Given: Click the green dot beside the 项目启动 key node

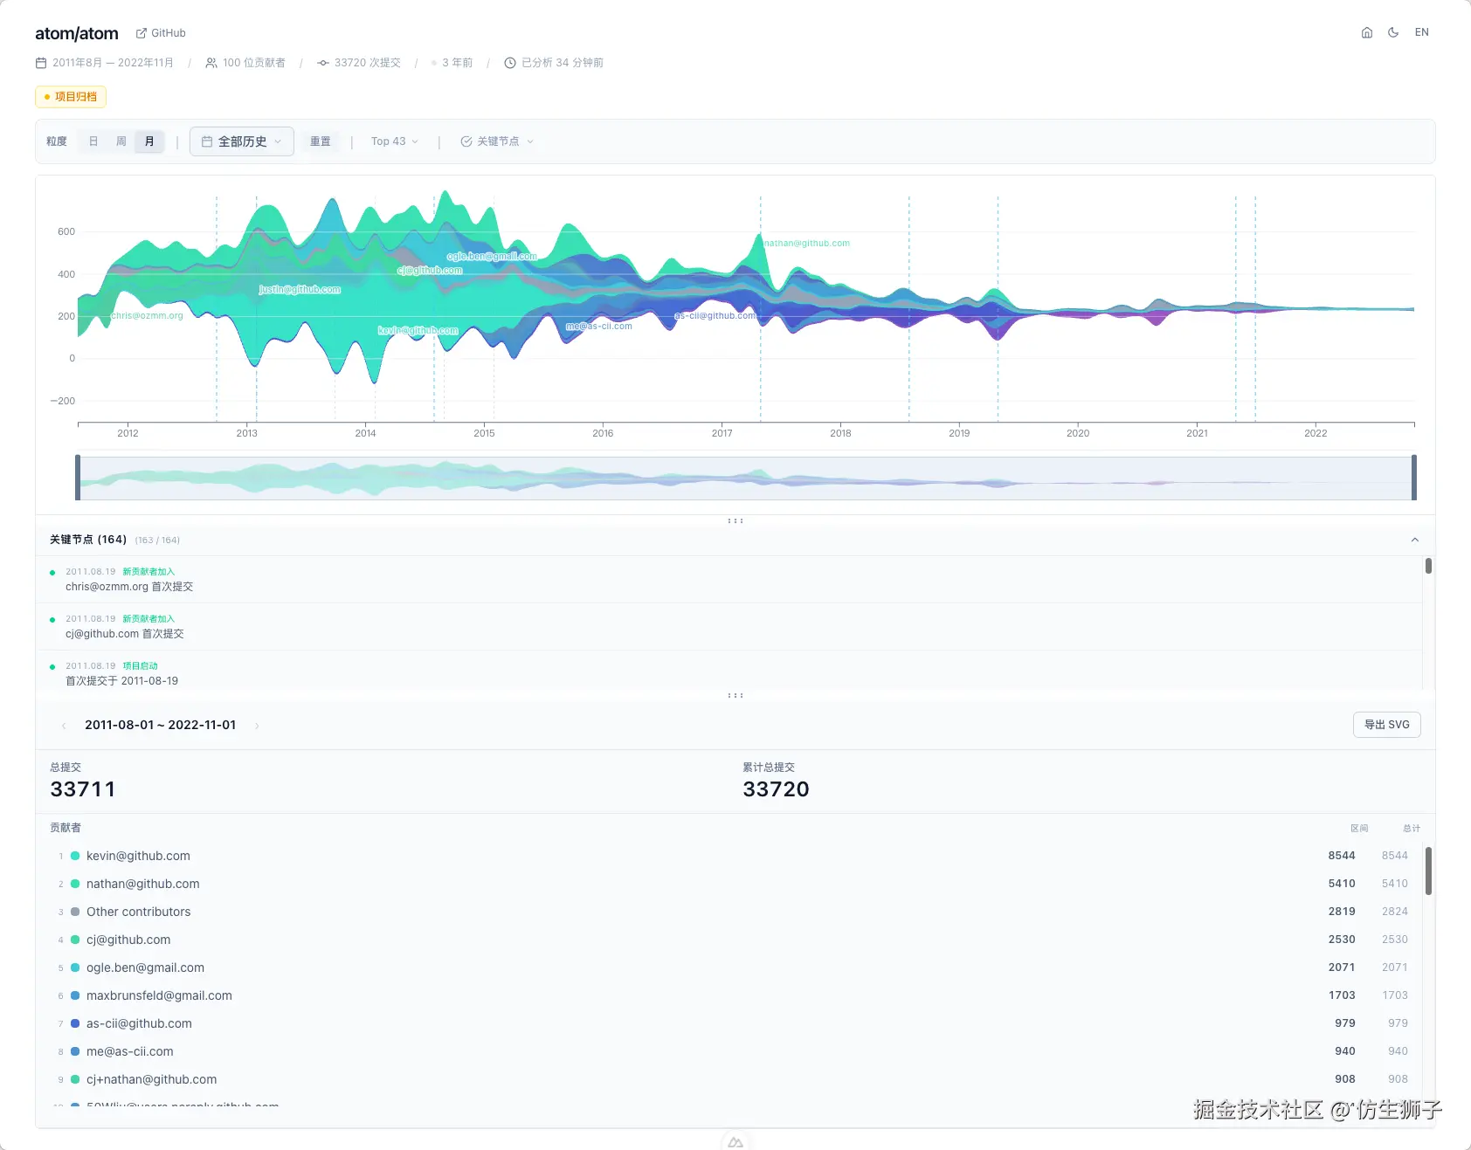Looking at the screenshot, I should [x=52, y=667].
